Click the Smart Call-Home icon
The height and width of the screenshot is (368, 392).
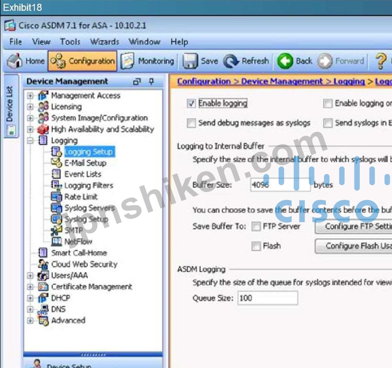pyautogui.click(x=43, y=253)
